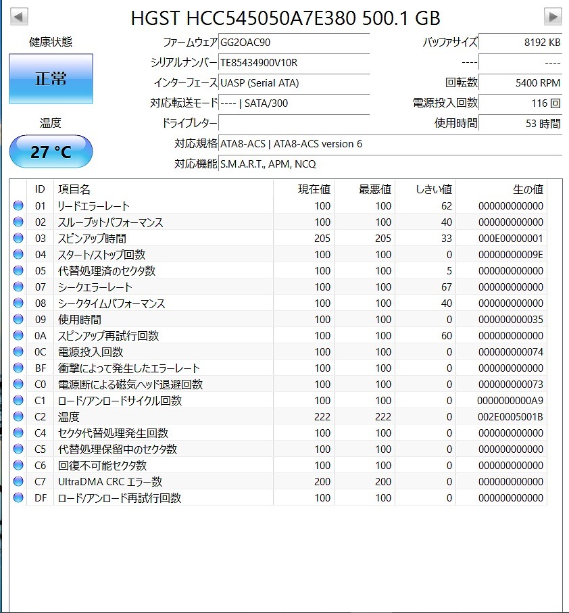The height and width of the screenshot is (613, 569).
Task: Select worst value 200 in UltraDMA CRC row
Action: coord(383,482)
